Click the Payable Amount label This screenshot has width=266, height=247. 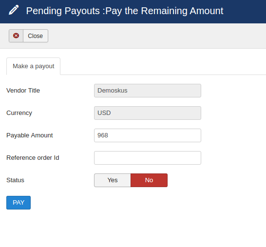(30, 135)
